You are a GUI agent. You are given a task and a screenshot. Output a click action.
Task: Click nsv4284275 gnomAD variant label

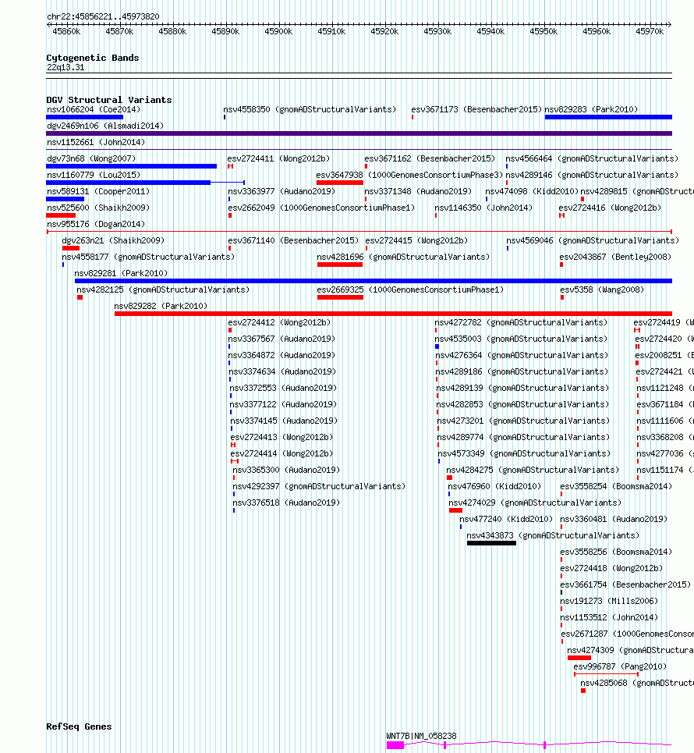click(x=533, y=470)
